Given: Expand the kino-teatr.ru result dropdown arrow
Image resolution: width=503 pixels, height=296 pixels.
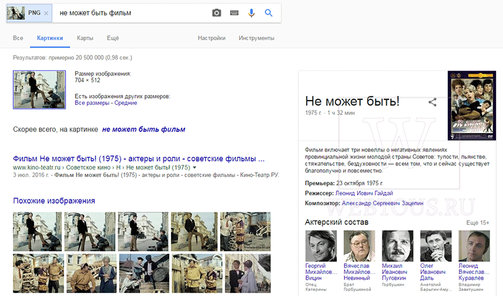Looking at the screenshot, I should tap(194, 167).
